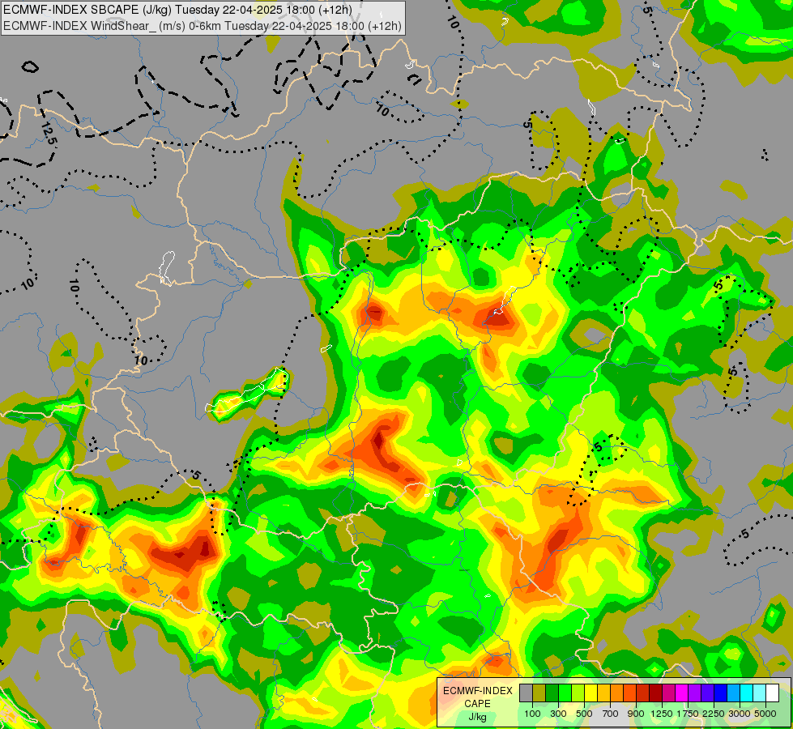Click the SBCAPE title line

click(x=177, y=10)
